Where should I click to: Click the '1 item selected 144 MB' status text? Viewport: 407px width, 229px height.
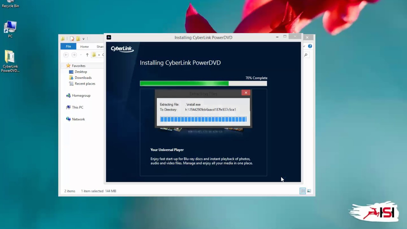[x=99, y=191]
